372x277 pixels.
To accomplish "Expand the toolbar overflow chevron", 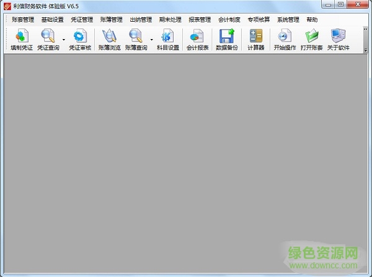I will click(365, 40).
